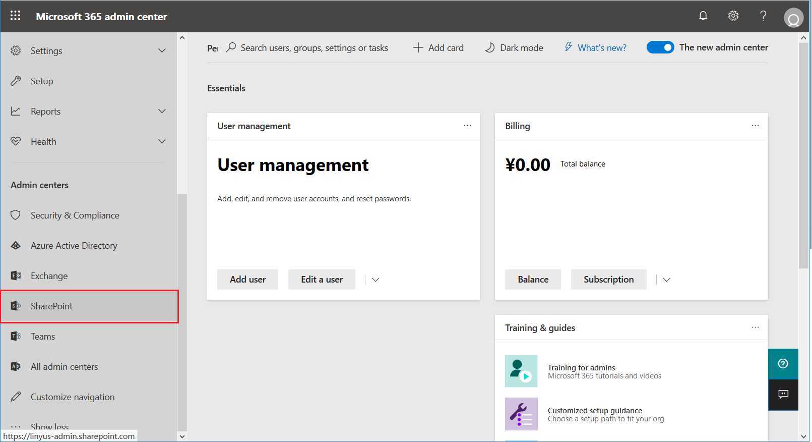
Task: Click the Balance button
Action: pos(533,279)
